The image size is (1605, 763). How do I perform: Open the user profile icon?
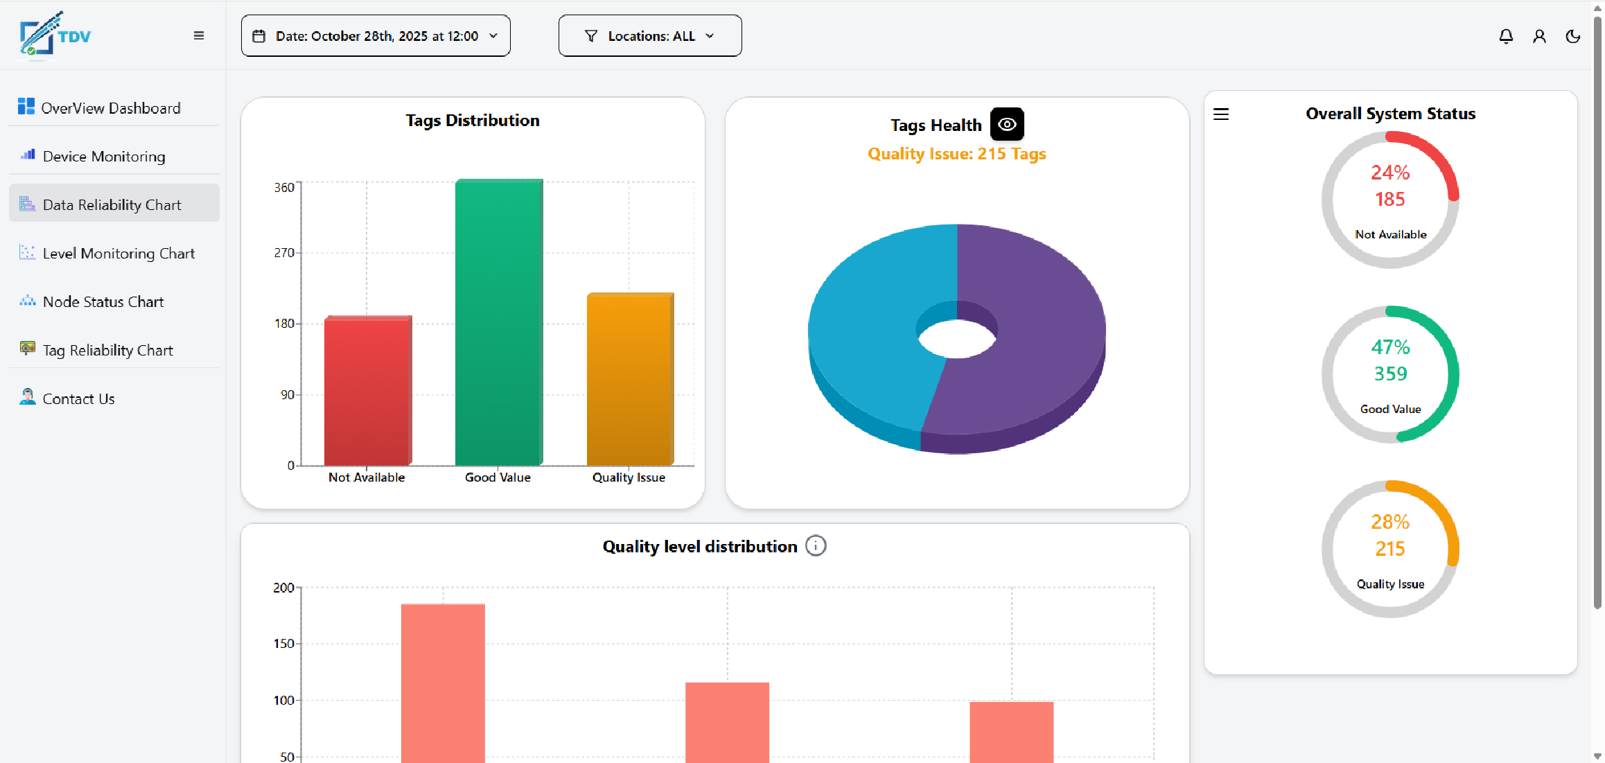[1539, 36]
